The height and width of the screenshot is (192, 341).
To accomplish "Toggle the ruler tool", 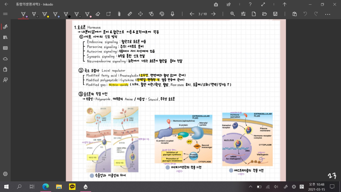I will [x=130, y=14].
